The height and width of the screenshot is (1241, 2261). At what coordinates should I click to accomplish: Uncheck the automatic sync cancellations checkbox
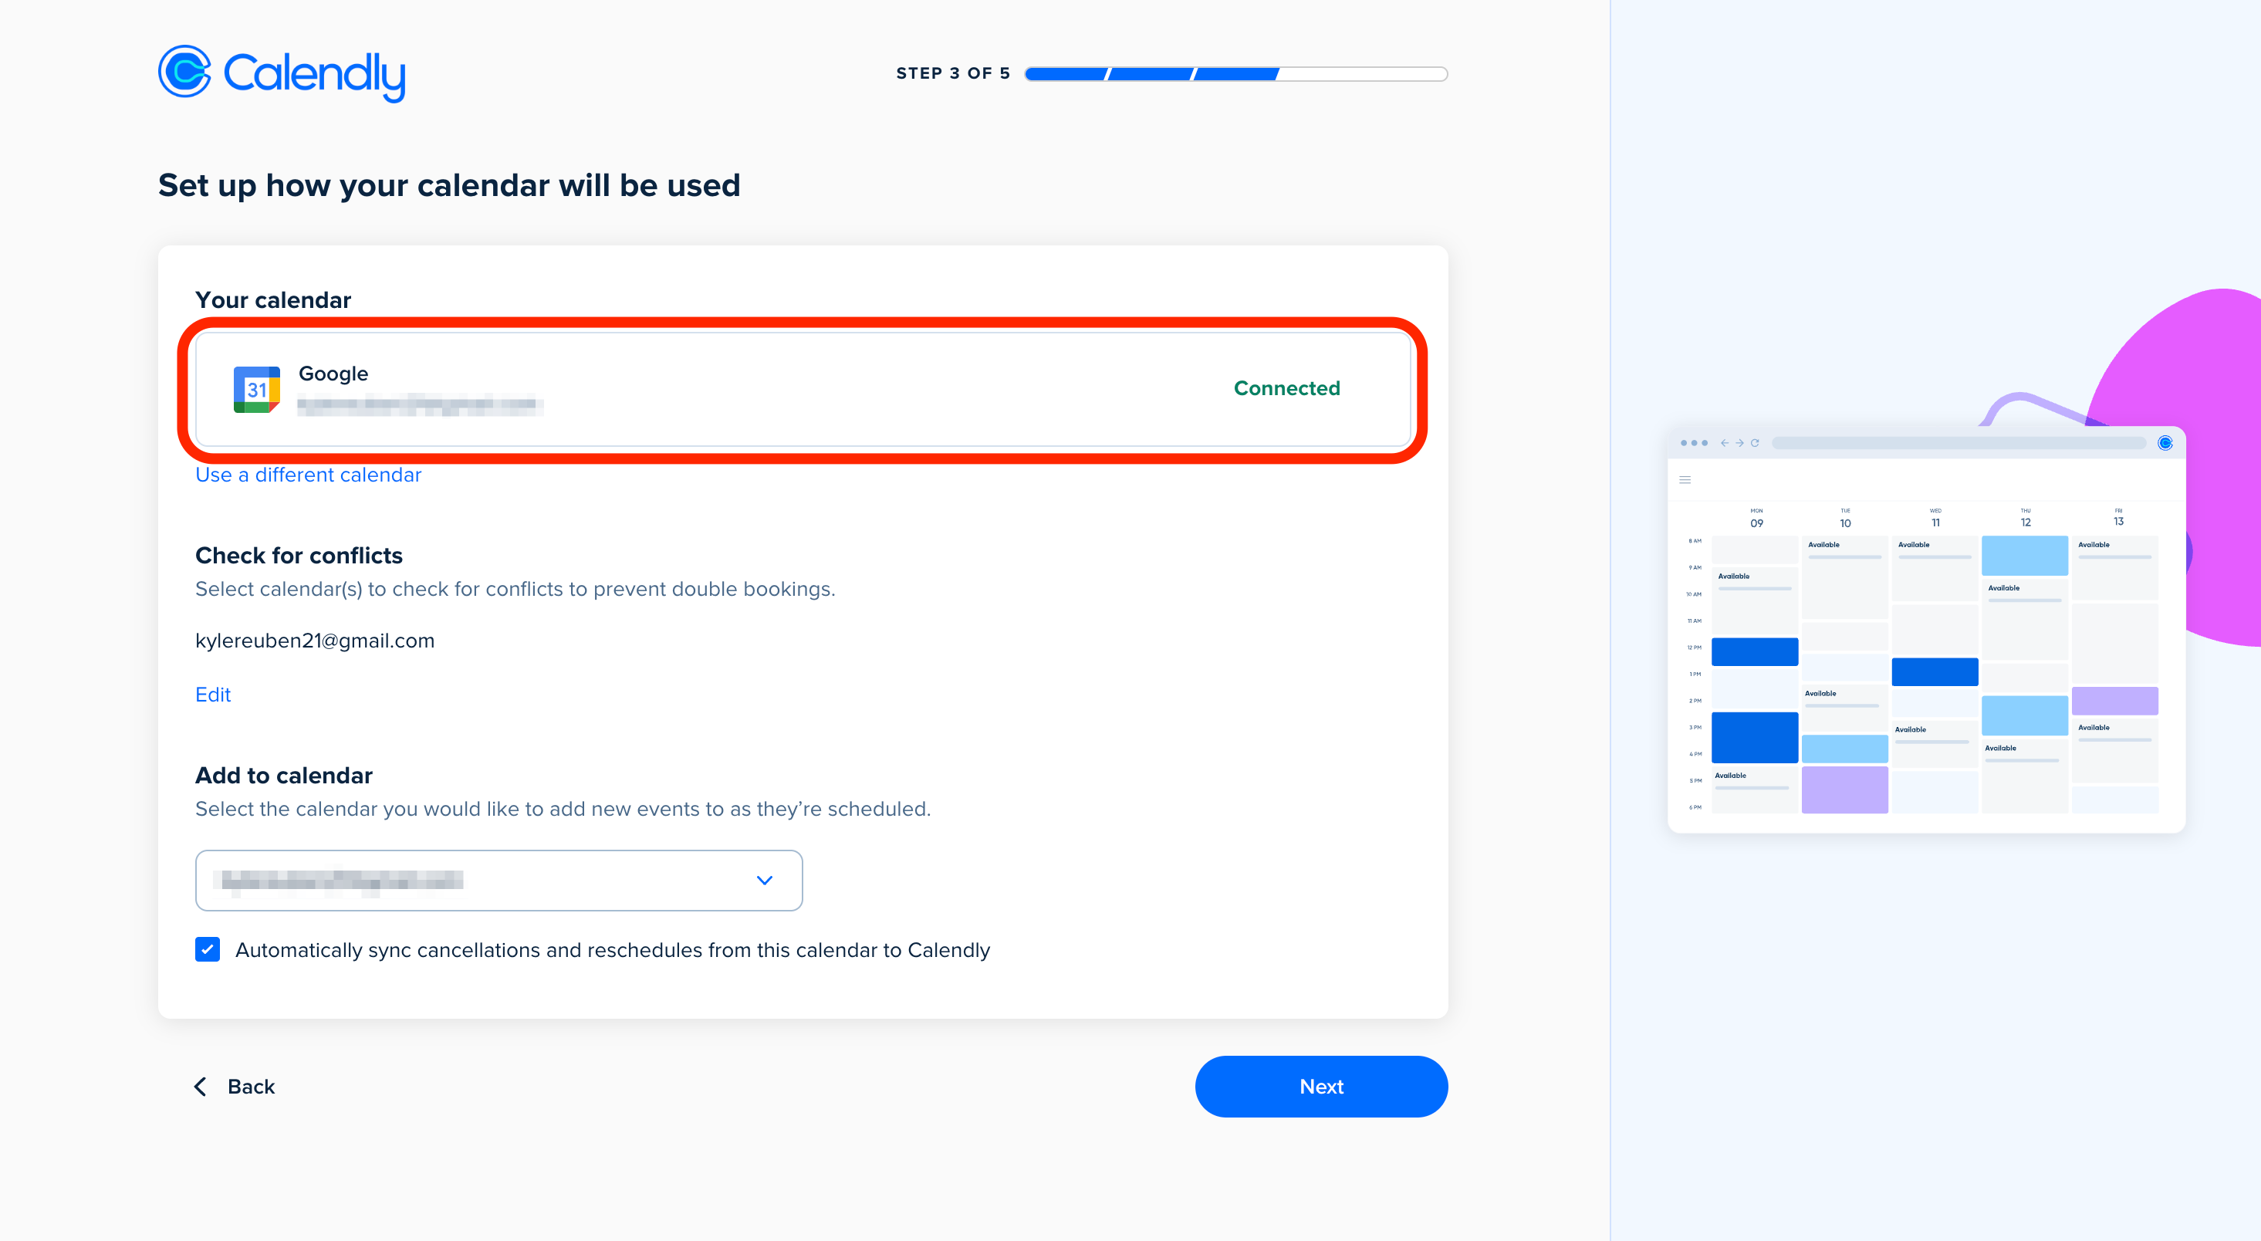click(x=207, y=949)
